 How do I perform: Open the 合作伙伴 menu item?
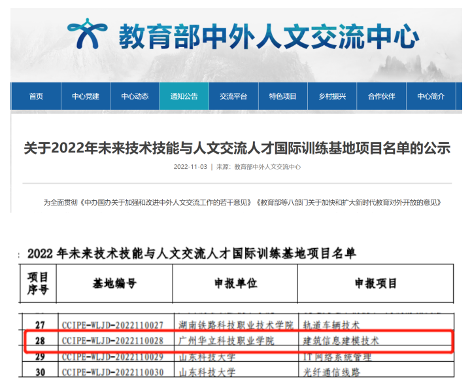point(381,96)
